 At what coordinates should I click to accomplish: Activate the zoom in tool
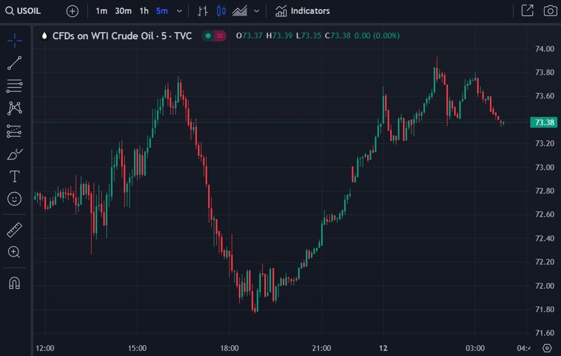tap(14, 253)
